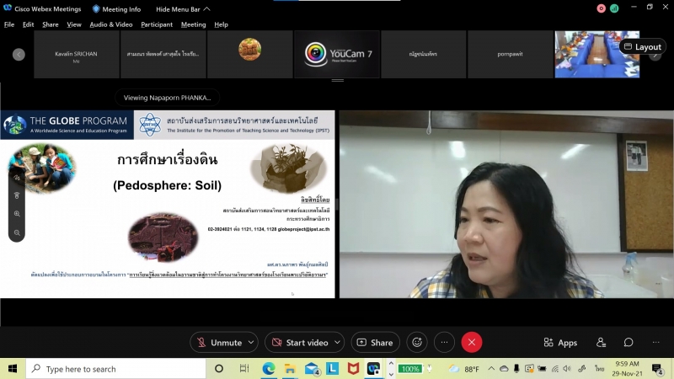
Task: Click the Share button
Action: click(375, 343)
